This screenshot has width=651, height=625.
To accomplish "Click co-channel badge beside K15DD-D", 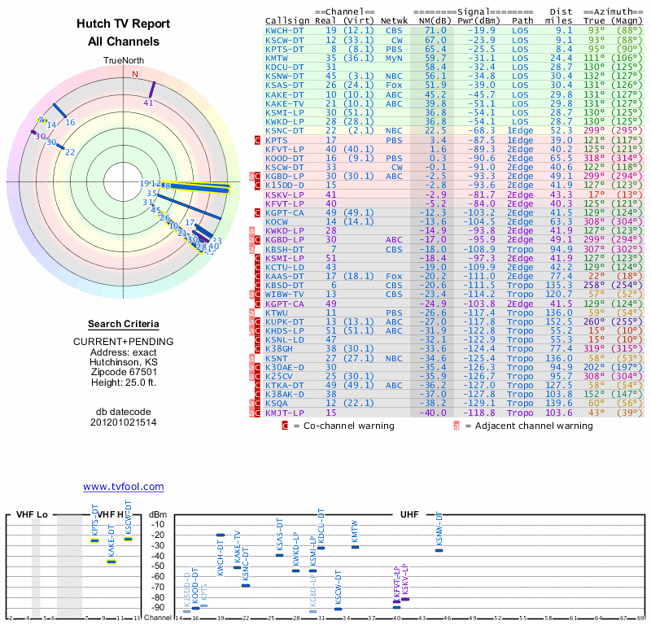I will [x=257, y=186].
